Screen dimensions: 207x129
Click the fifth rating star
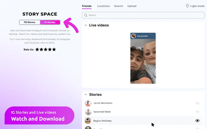(x=54, y=49)
